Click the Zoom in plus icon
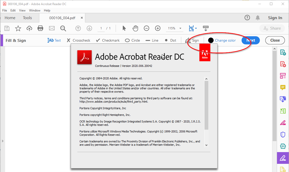289x172 pixels. 158,28
